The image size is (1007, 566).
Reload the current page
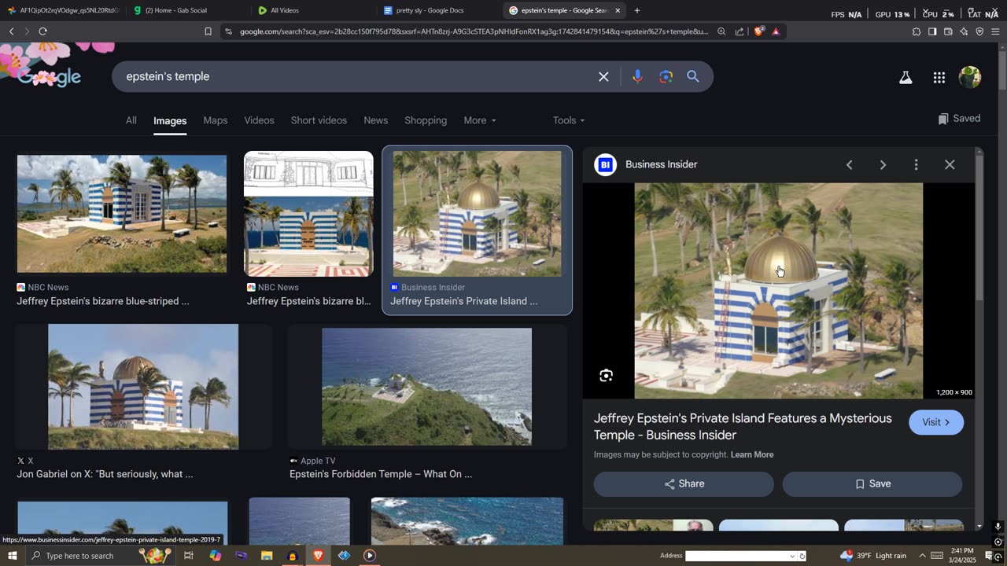pos(42,31)
